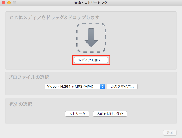182x138 pixels.
Task: Close the 変換とストリーミング window
Action: [4, 3]
